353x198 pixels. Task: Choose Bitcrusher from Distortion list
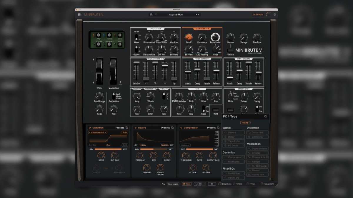click(x=257, y=137)
